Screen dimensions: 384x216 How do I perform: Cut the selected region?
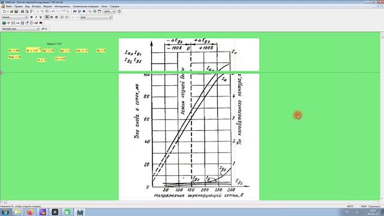(x=38, y=11)
